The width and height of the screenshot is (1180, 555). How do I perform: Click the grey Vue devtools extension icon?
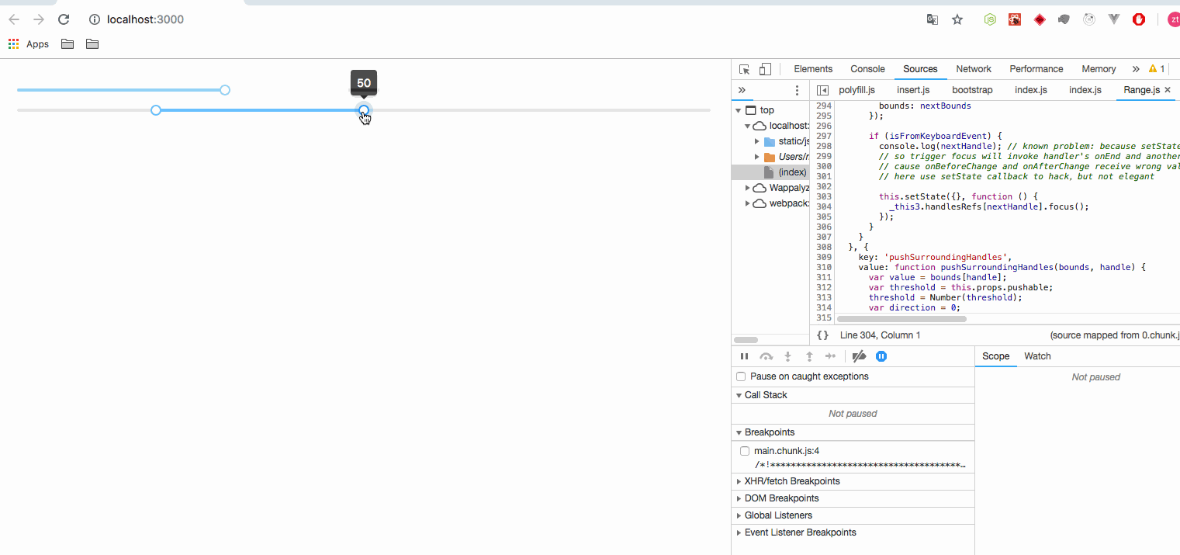(1114, 19)
